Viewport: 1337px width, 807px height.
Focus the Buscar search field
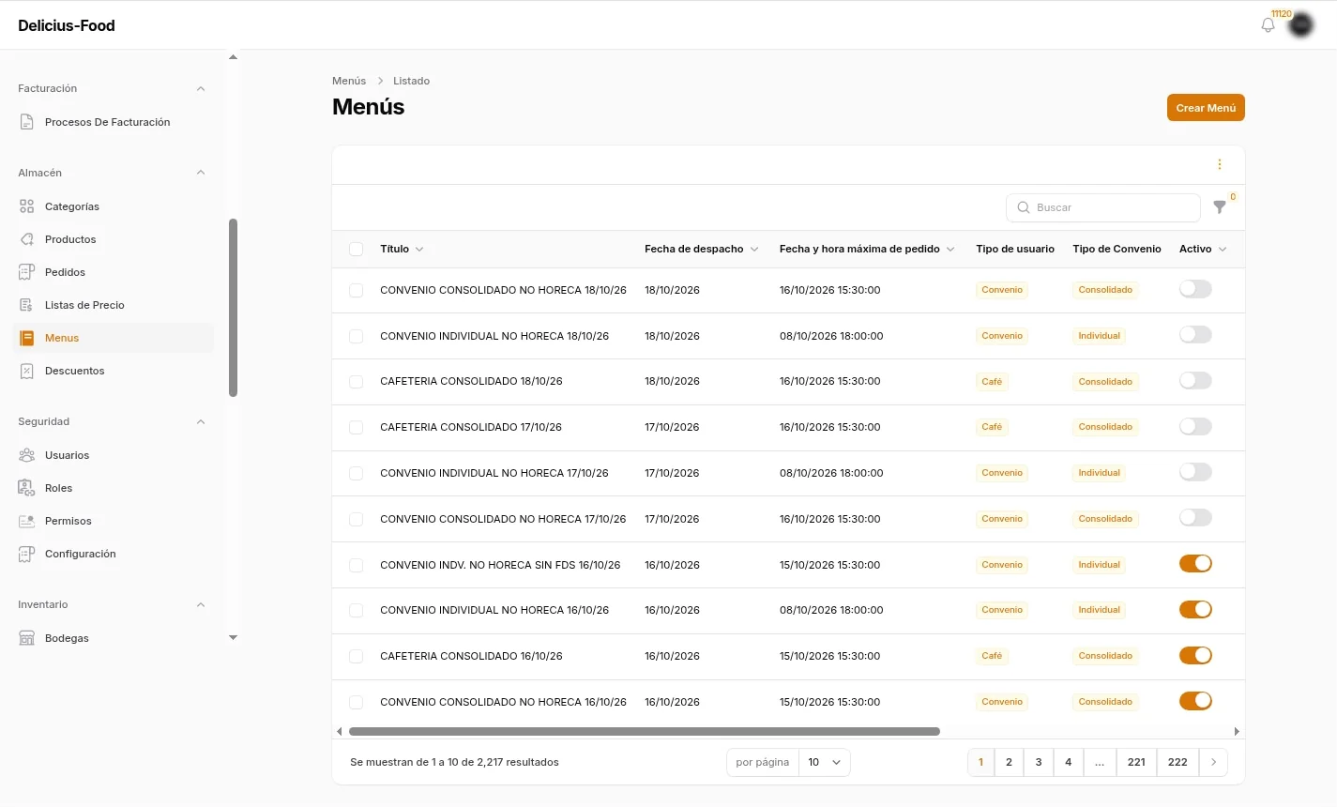(1103, 207)
